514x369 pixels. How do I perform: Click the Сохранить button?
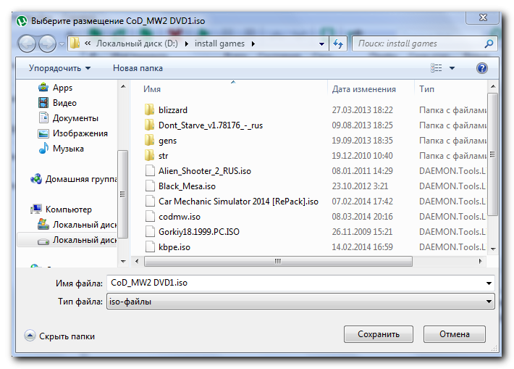click(x=379, y=334)
